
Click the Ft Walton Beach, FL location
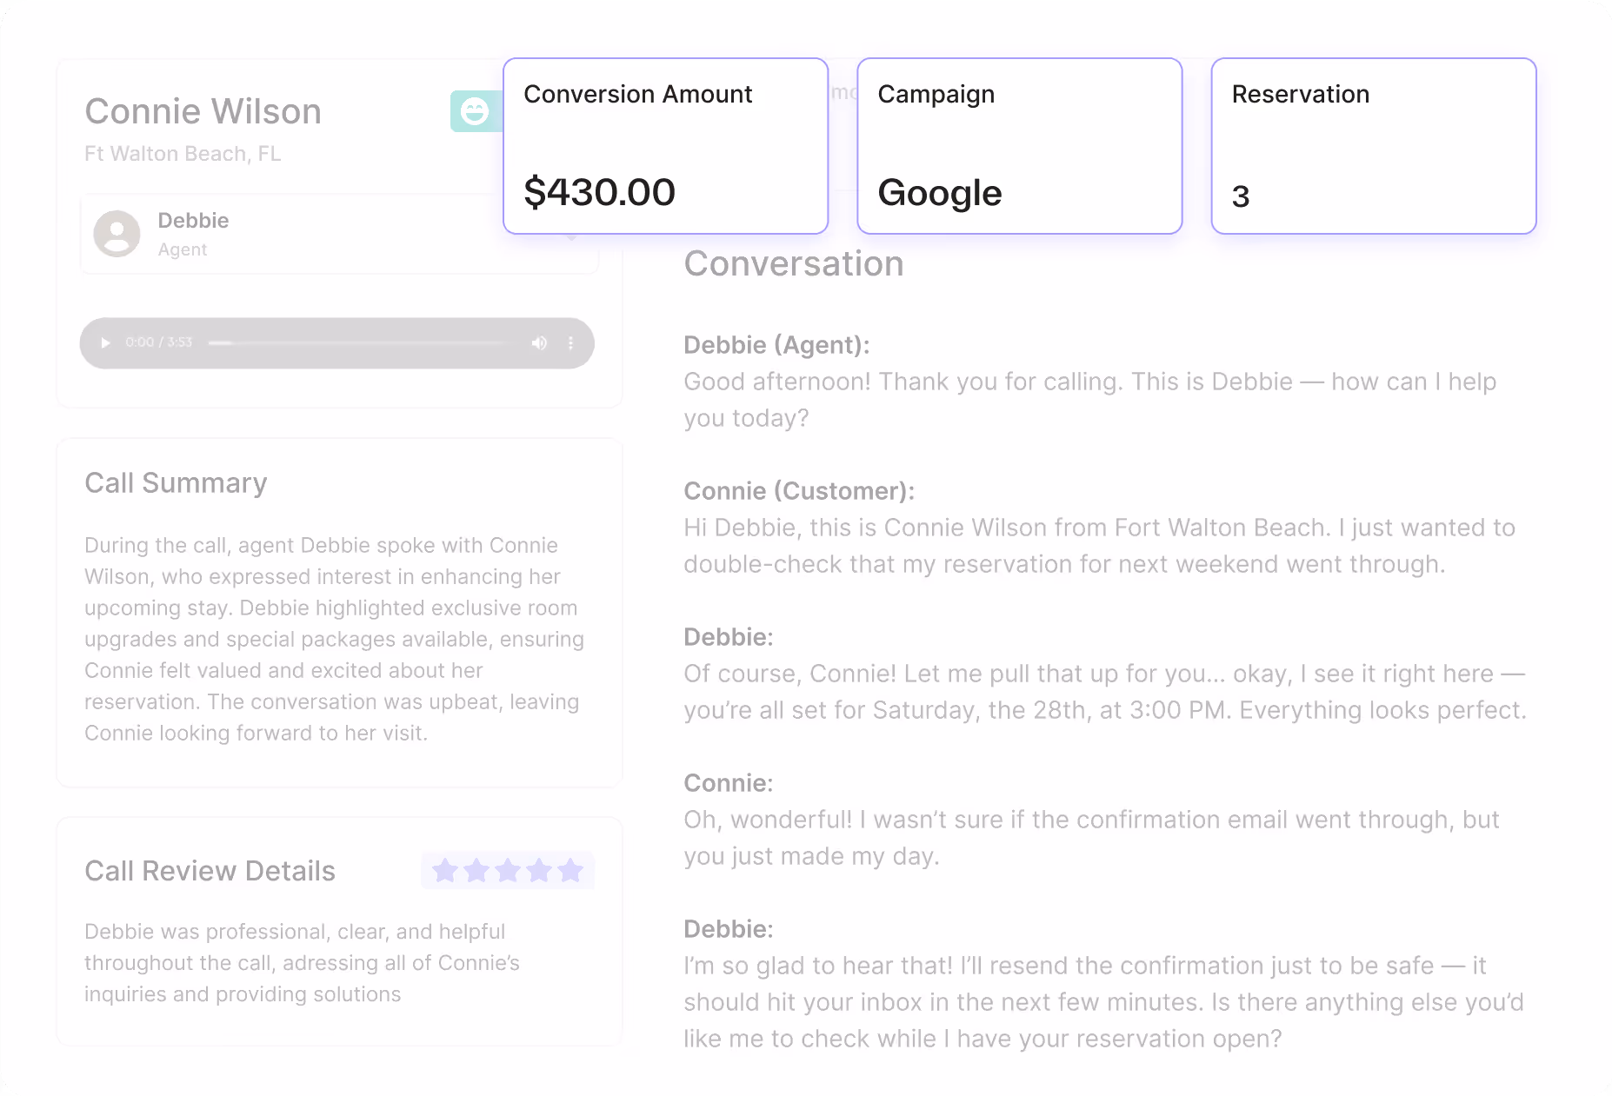click(x=183, y=154)
